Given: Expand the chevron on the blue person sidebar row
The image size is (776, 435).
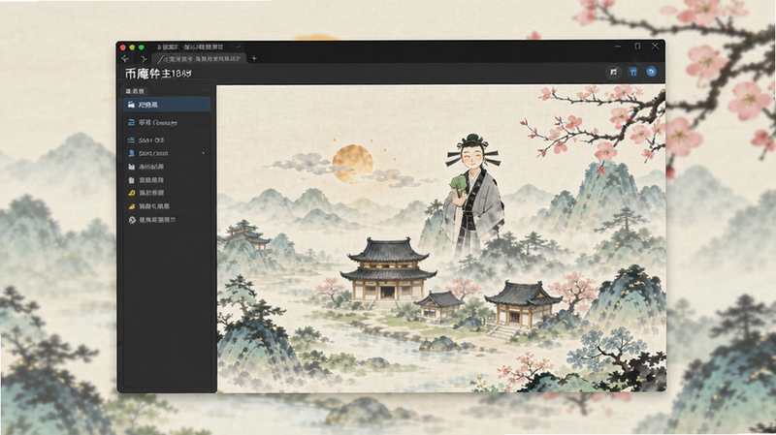Looking at the screenshot, I should click(x=204, y=153).
